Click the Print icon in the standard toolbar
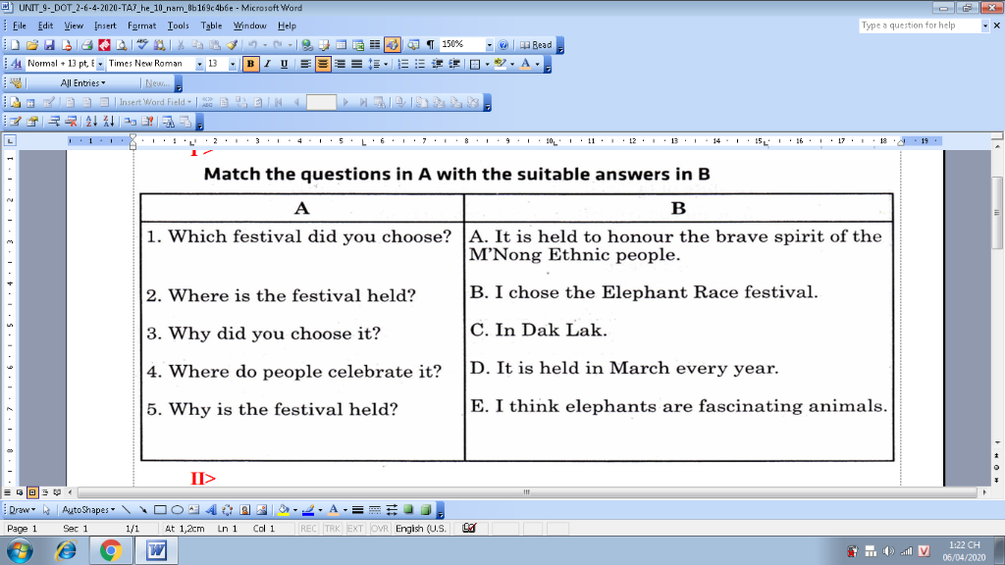Screen dimensions: 1005x565 click(87, 45)
